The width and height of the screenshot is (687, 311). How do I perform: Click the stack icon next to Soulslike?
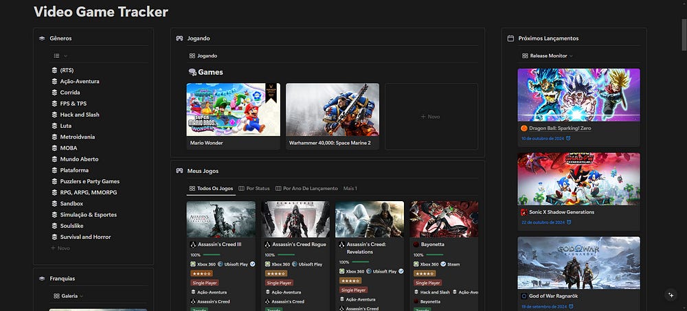54,226
